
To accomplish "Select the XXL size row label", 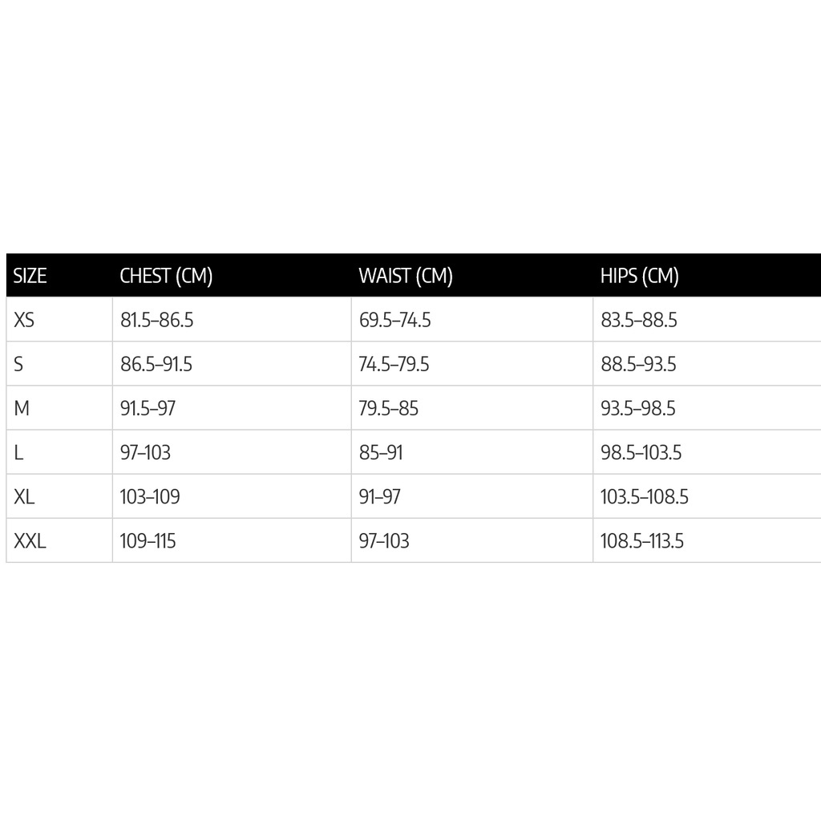I will [x=30, y=540].
